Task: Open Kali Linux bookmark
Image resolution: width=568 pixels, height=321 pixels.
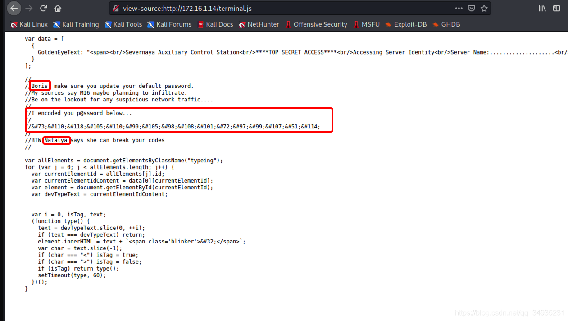Action: pos(29,24)
